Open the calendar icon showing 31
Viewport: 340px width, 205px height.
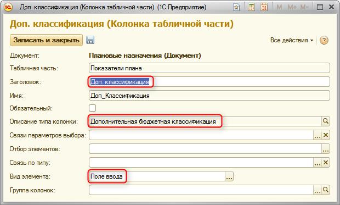[x=264, y=7]
